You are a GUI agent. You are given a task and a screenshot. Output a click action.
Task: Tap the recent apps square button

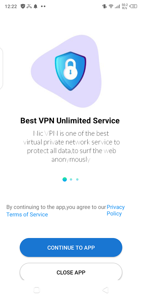pyautogui.click(x=37, y=290)
